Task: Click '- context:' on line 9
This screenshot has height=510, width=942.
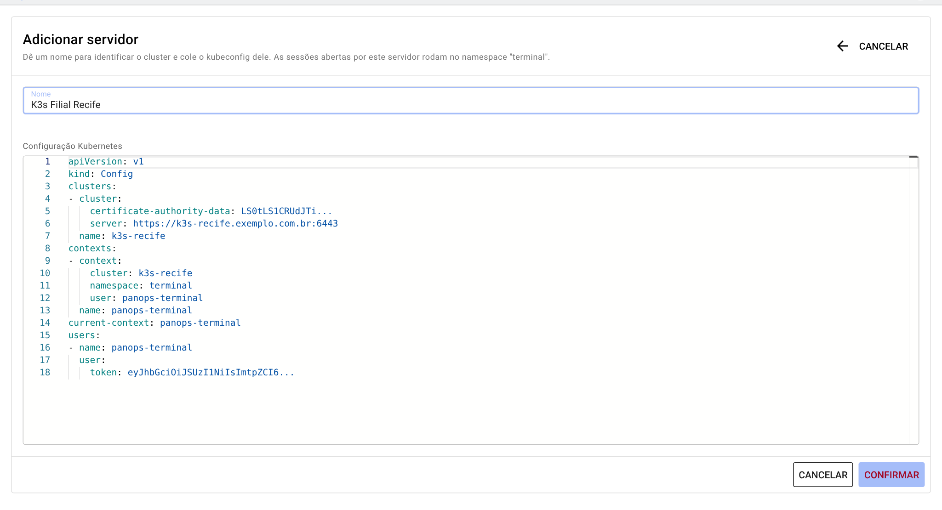Action: click(x=95, y=261)
